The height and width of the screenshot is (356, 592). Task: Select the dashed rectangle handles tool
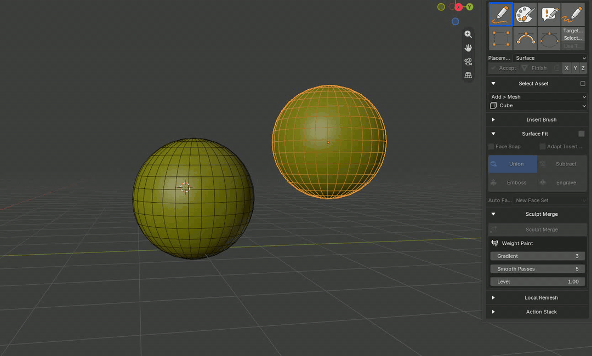pos(500,38)
